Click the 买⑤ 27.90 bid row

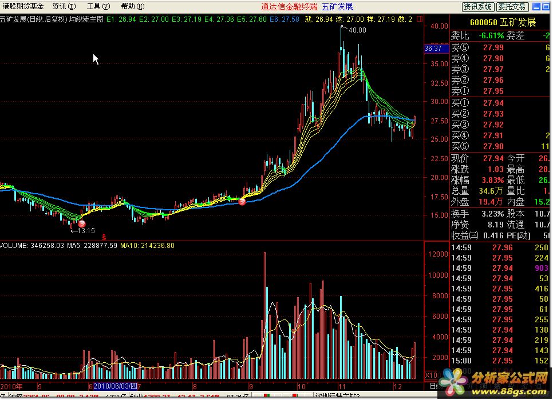[x=500, y=147]
